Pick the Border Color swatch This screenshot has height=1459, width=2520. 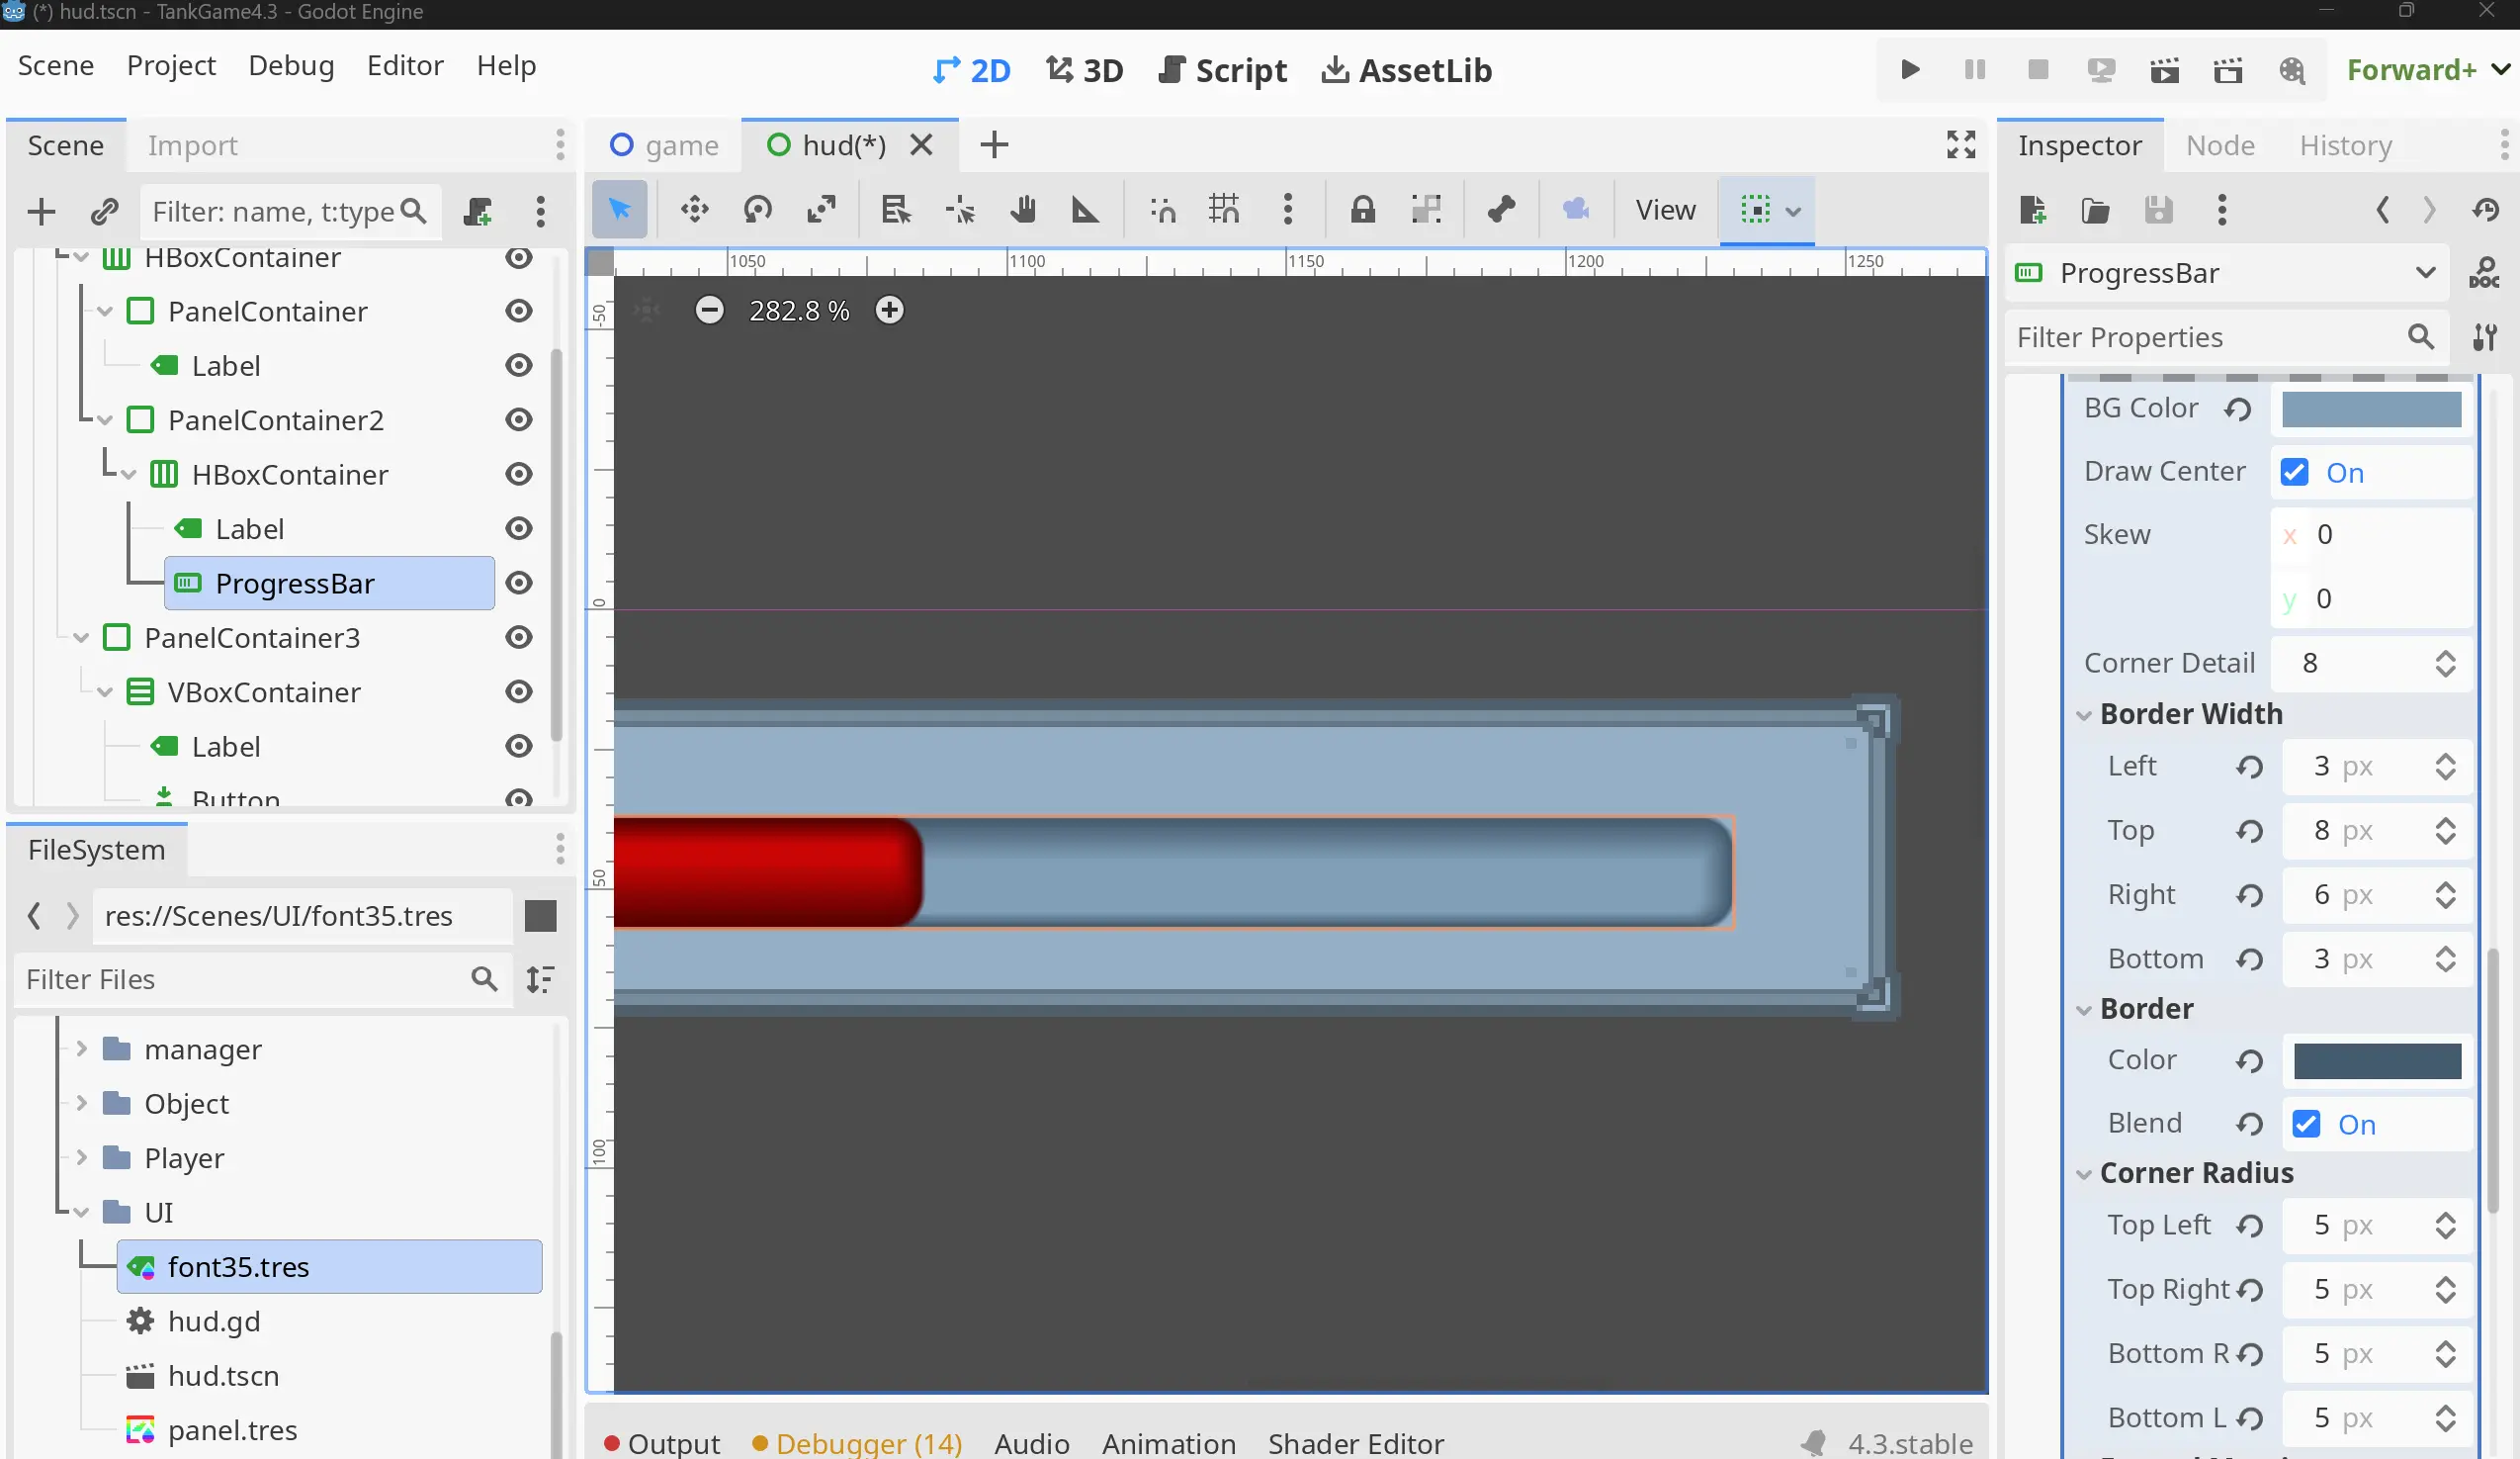[x=2377, y=1060]
